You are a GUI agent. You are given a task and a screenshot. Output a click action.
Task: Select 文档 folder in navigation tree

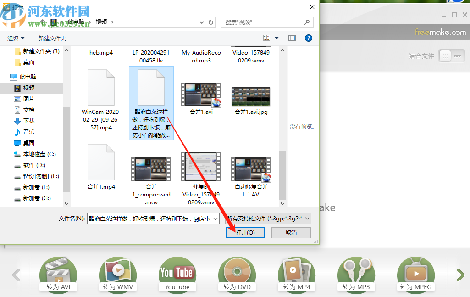click(24, 110)
